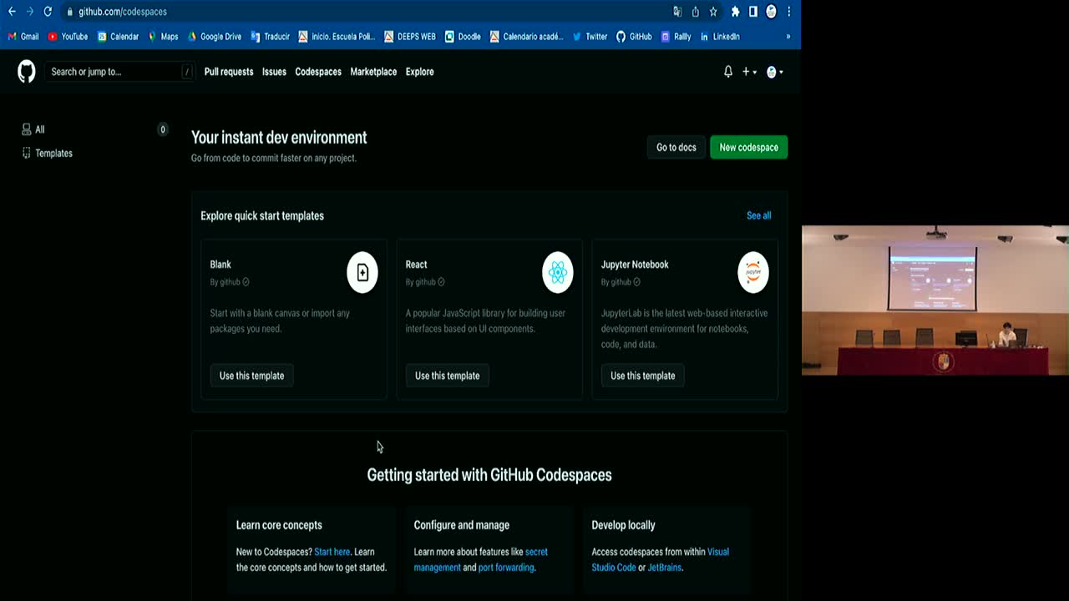Open the browser extensions puzzle icon
The width and height of the screenshot is (1069, 601).
coord(735,12)
